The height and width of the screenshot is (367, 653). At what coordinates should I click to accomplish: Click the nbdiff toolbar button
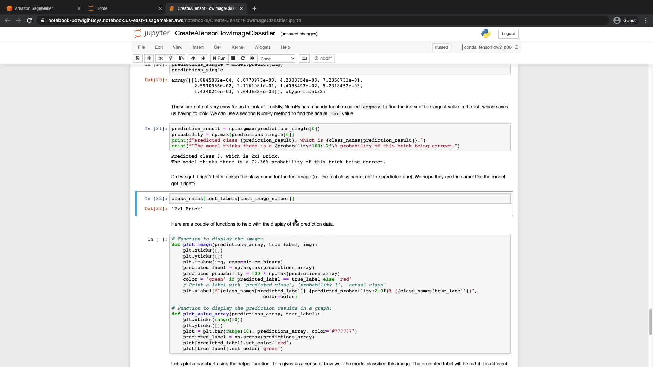click(323, 58)
